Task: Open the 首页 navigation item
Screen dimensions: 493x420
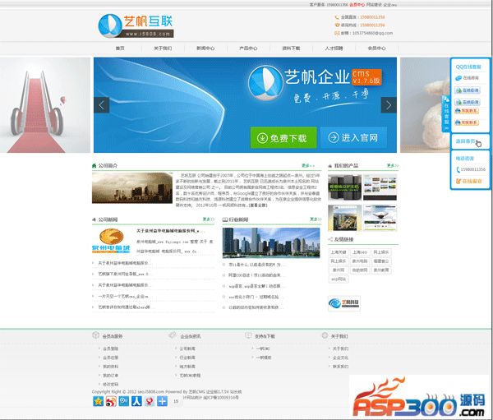Action: 120,48
